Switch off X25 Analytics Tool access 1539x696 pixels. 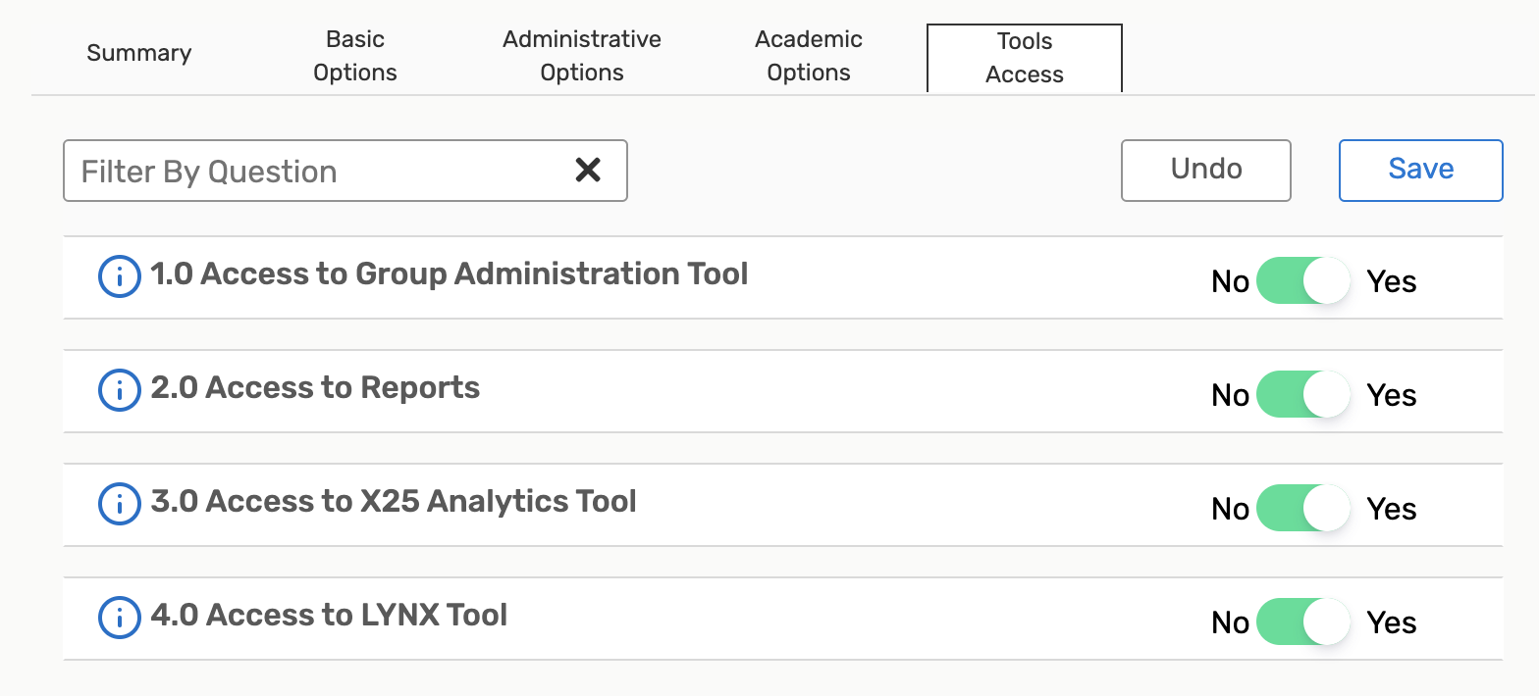(x=1303, y=508)
